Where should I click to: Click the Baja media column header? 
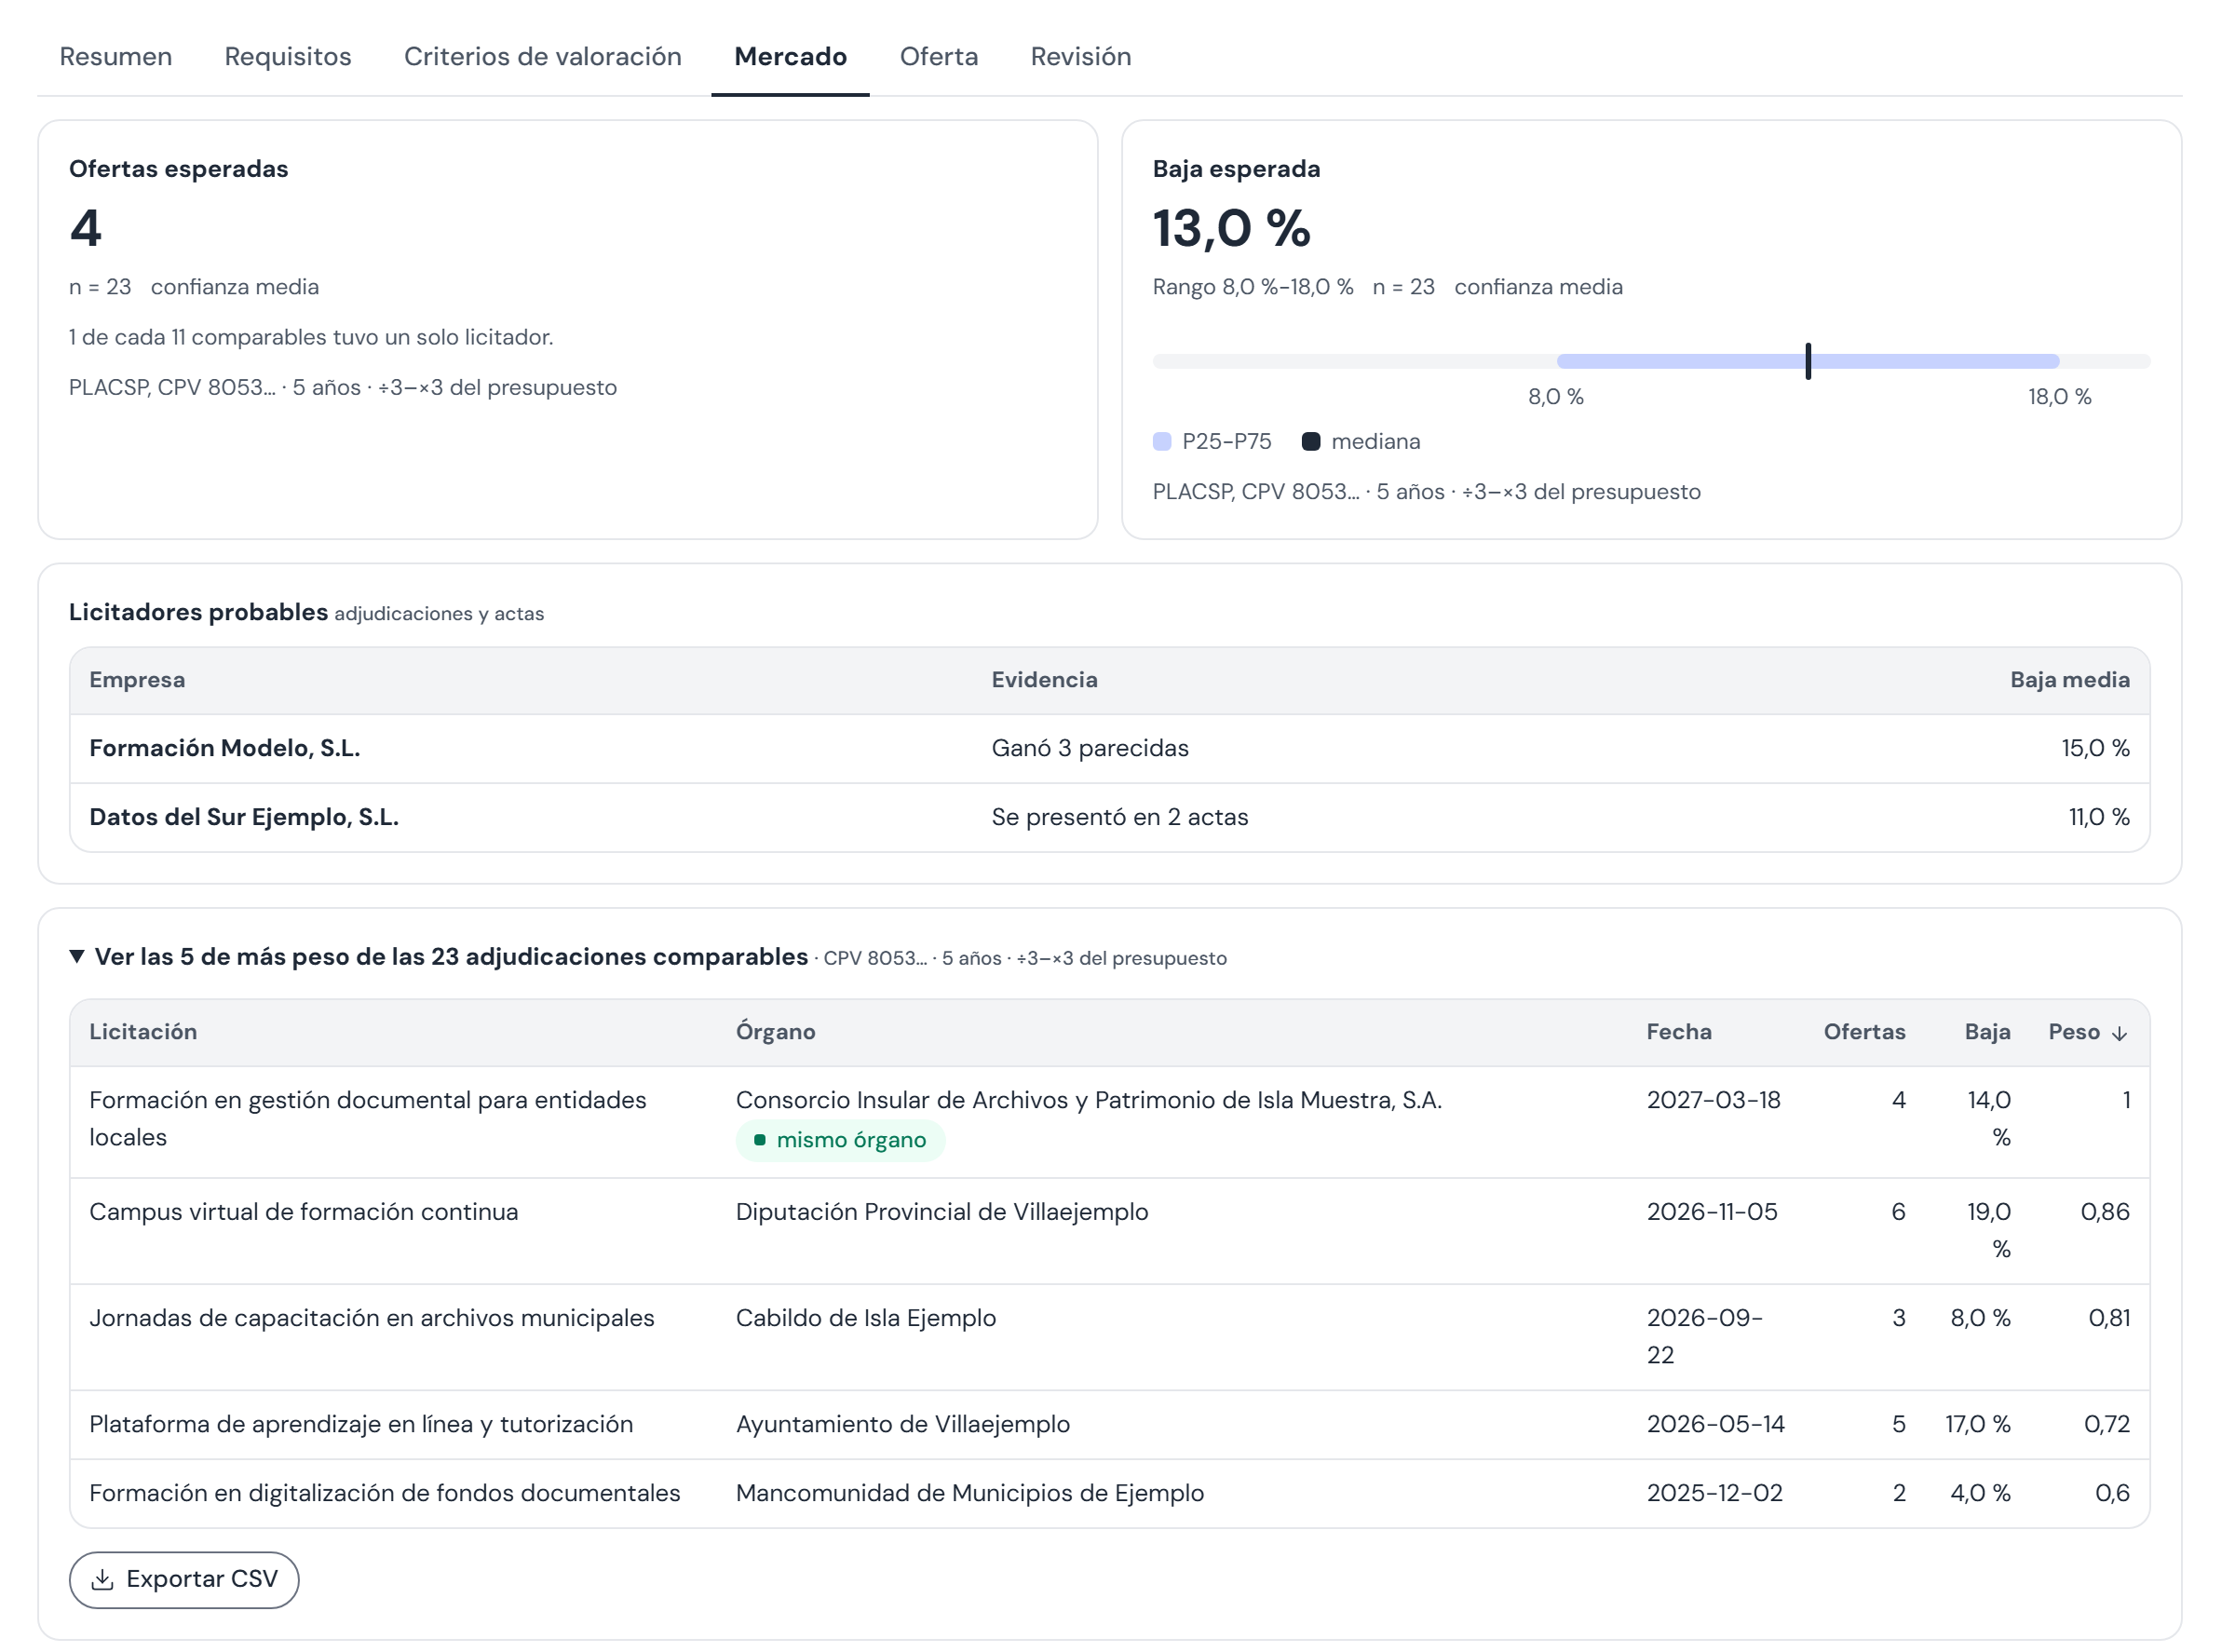[x=2069, y=680]
